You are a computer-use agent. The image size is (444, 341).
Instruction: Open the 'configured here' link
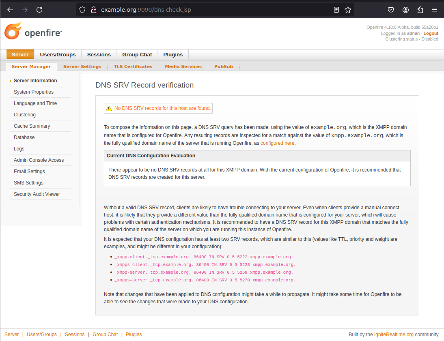pos(277,143)
